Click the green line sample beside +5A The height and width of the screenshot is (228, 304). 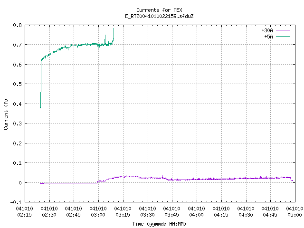click(283, 36)
